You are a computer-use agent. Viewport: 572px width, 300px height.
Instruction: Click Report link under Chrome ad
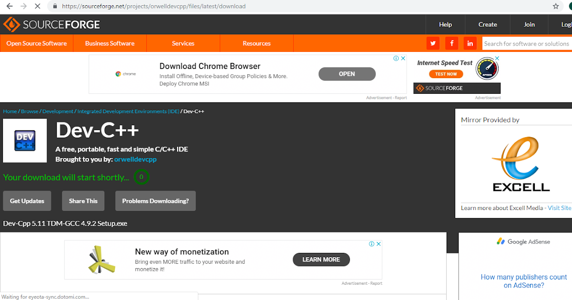tap(401, 98)
